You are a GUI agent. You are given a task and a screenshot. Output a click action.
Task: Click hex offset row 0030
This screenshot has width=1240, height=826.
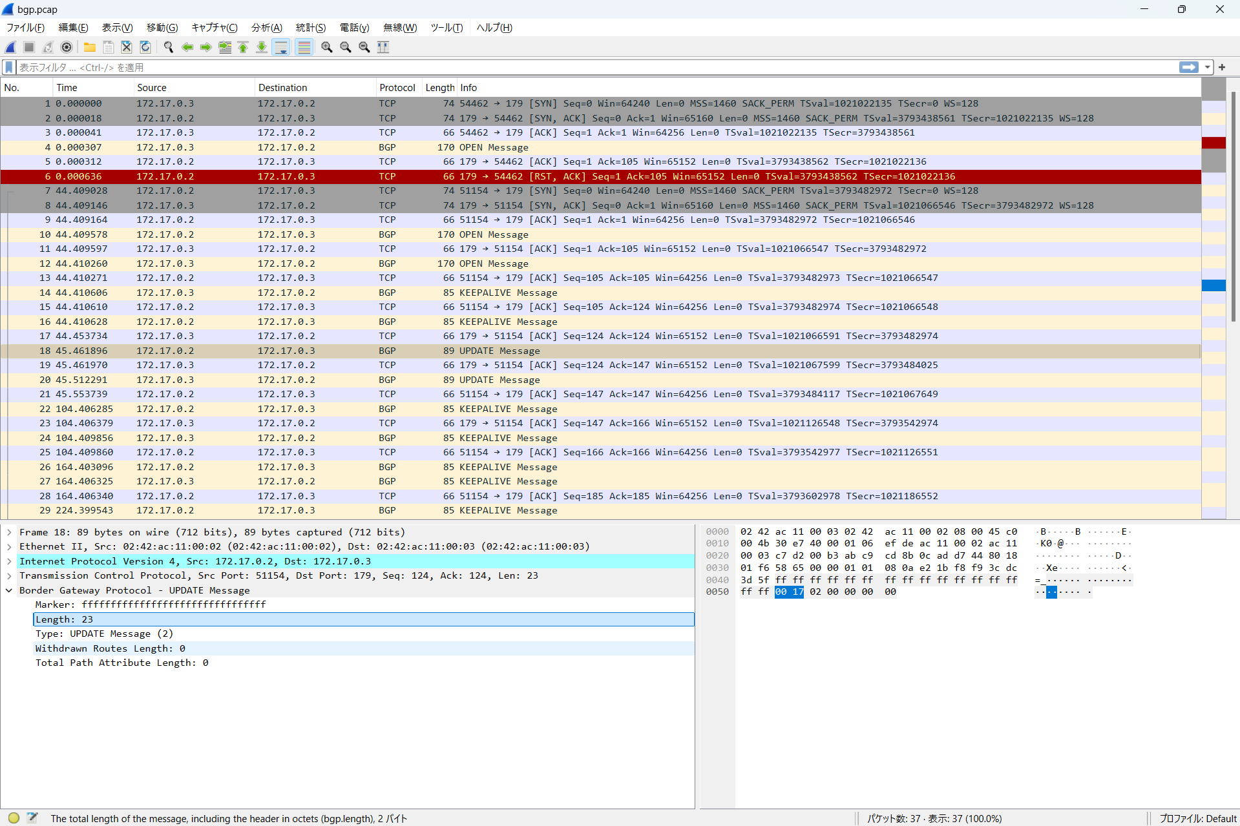click(717, 568)
